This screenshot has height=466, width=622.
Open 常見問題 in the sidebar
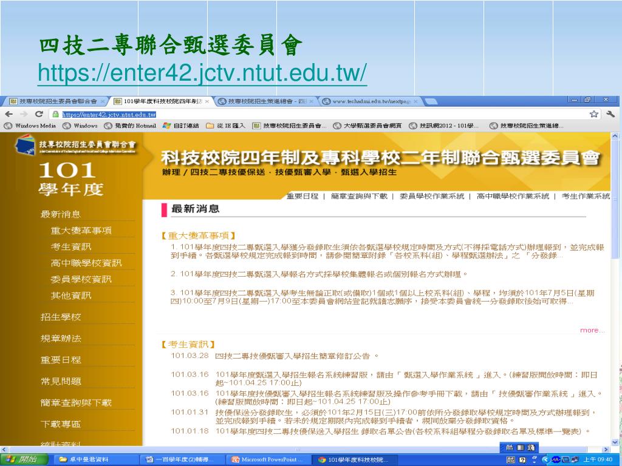click(x=61, y=381)
